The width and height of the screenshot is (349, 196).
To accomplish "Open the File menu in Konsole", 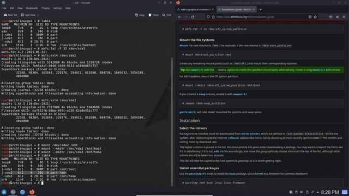I will coord(4,8).
